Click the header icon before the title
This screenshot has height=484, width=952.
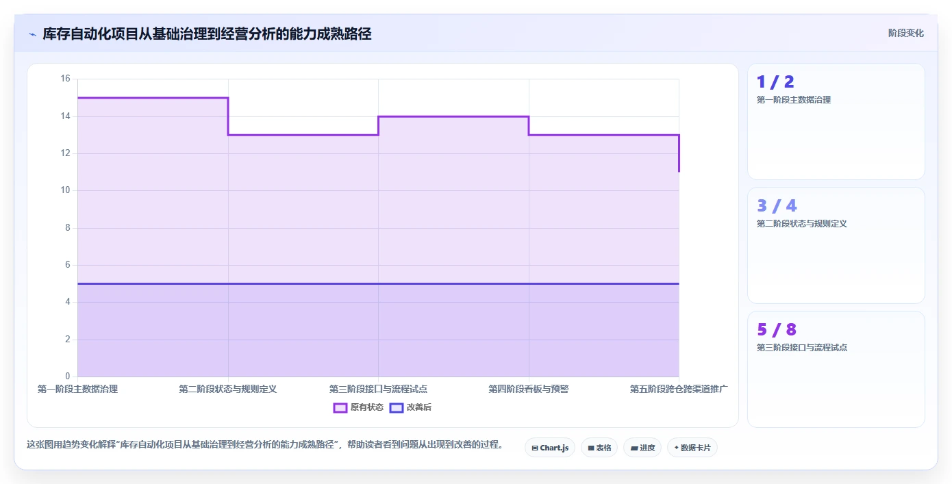click(x=32, y=34)
